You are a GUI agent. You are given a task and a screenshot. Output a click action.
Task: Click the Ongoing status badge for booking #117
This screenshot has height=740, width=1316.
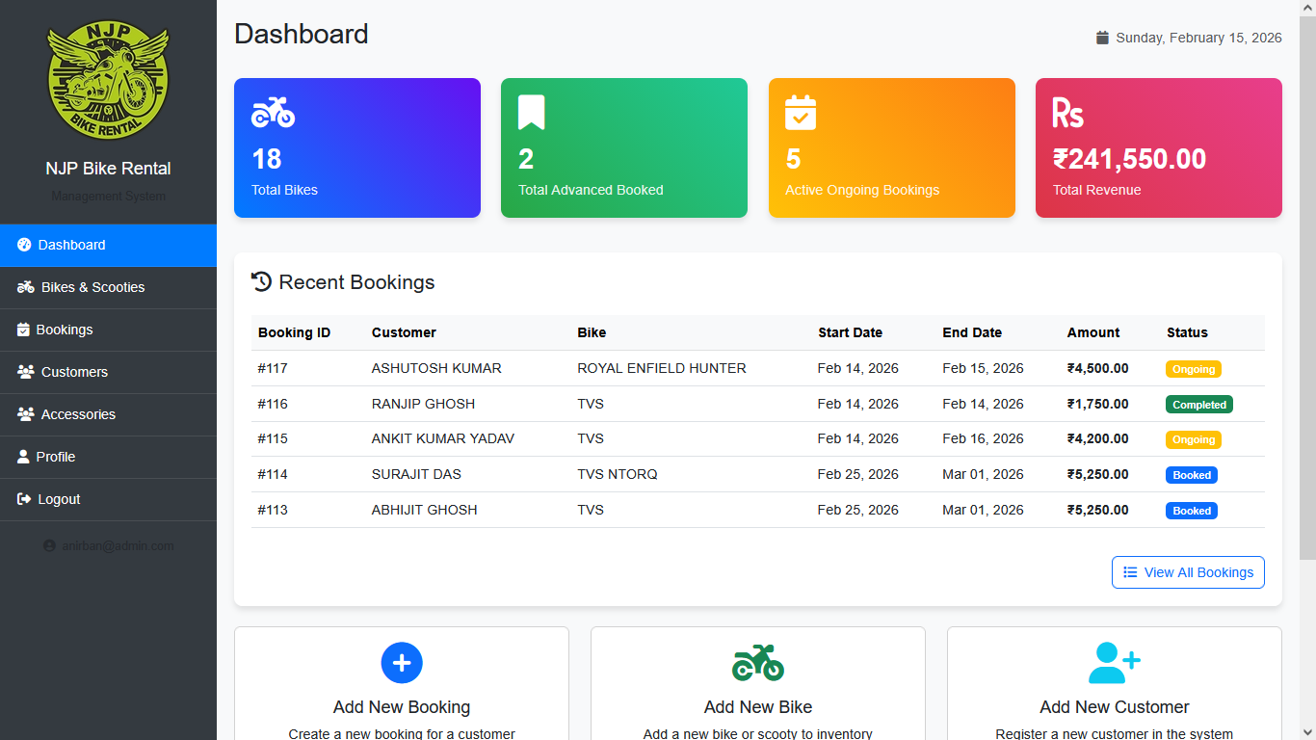tap(1193, 369)
